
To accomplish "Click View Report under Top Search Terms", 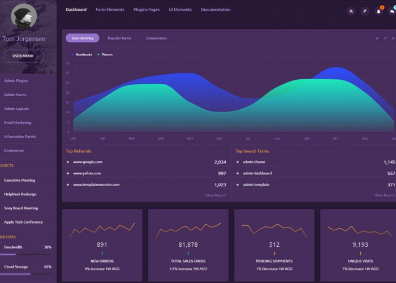I will (x=385, y=195).
